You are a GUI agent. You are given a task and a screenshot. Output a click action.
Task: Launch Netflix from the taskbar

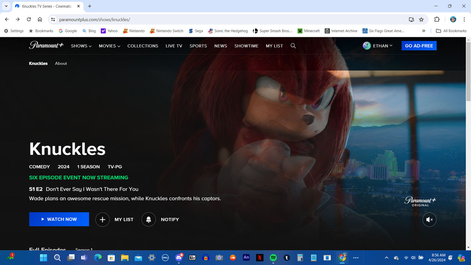(x=260, y=258)
